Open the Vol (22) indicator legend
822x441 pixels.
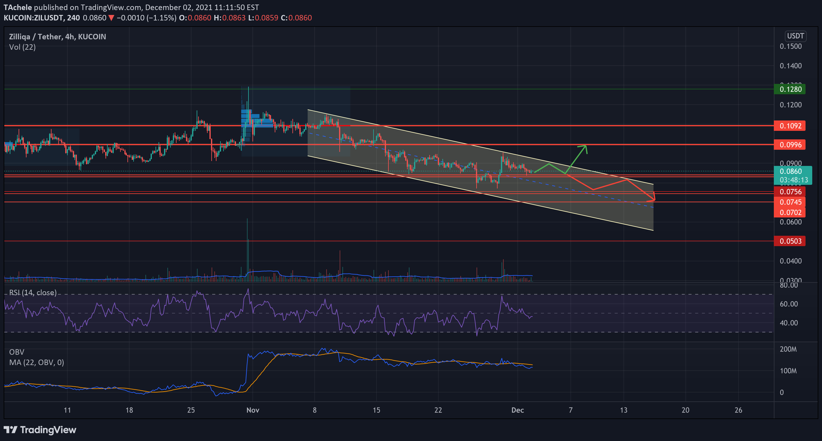(22, 47)
